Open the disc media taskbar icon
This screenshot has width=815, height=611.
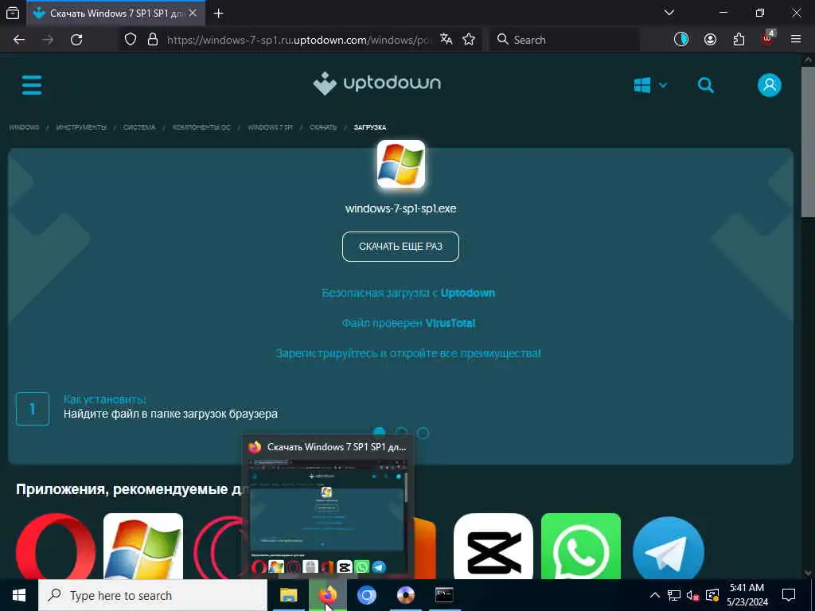coord(405,595)
